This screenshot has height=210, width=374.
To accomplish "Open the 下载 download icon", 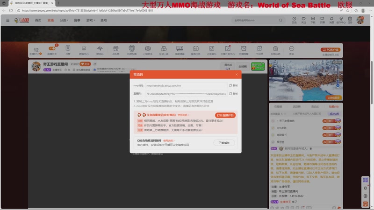I will (x=313, y=20).
